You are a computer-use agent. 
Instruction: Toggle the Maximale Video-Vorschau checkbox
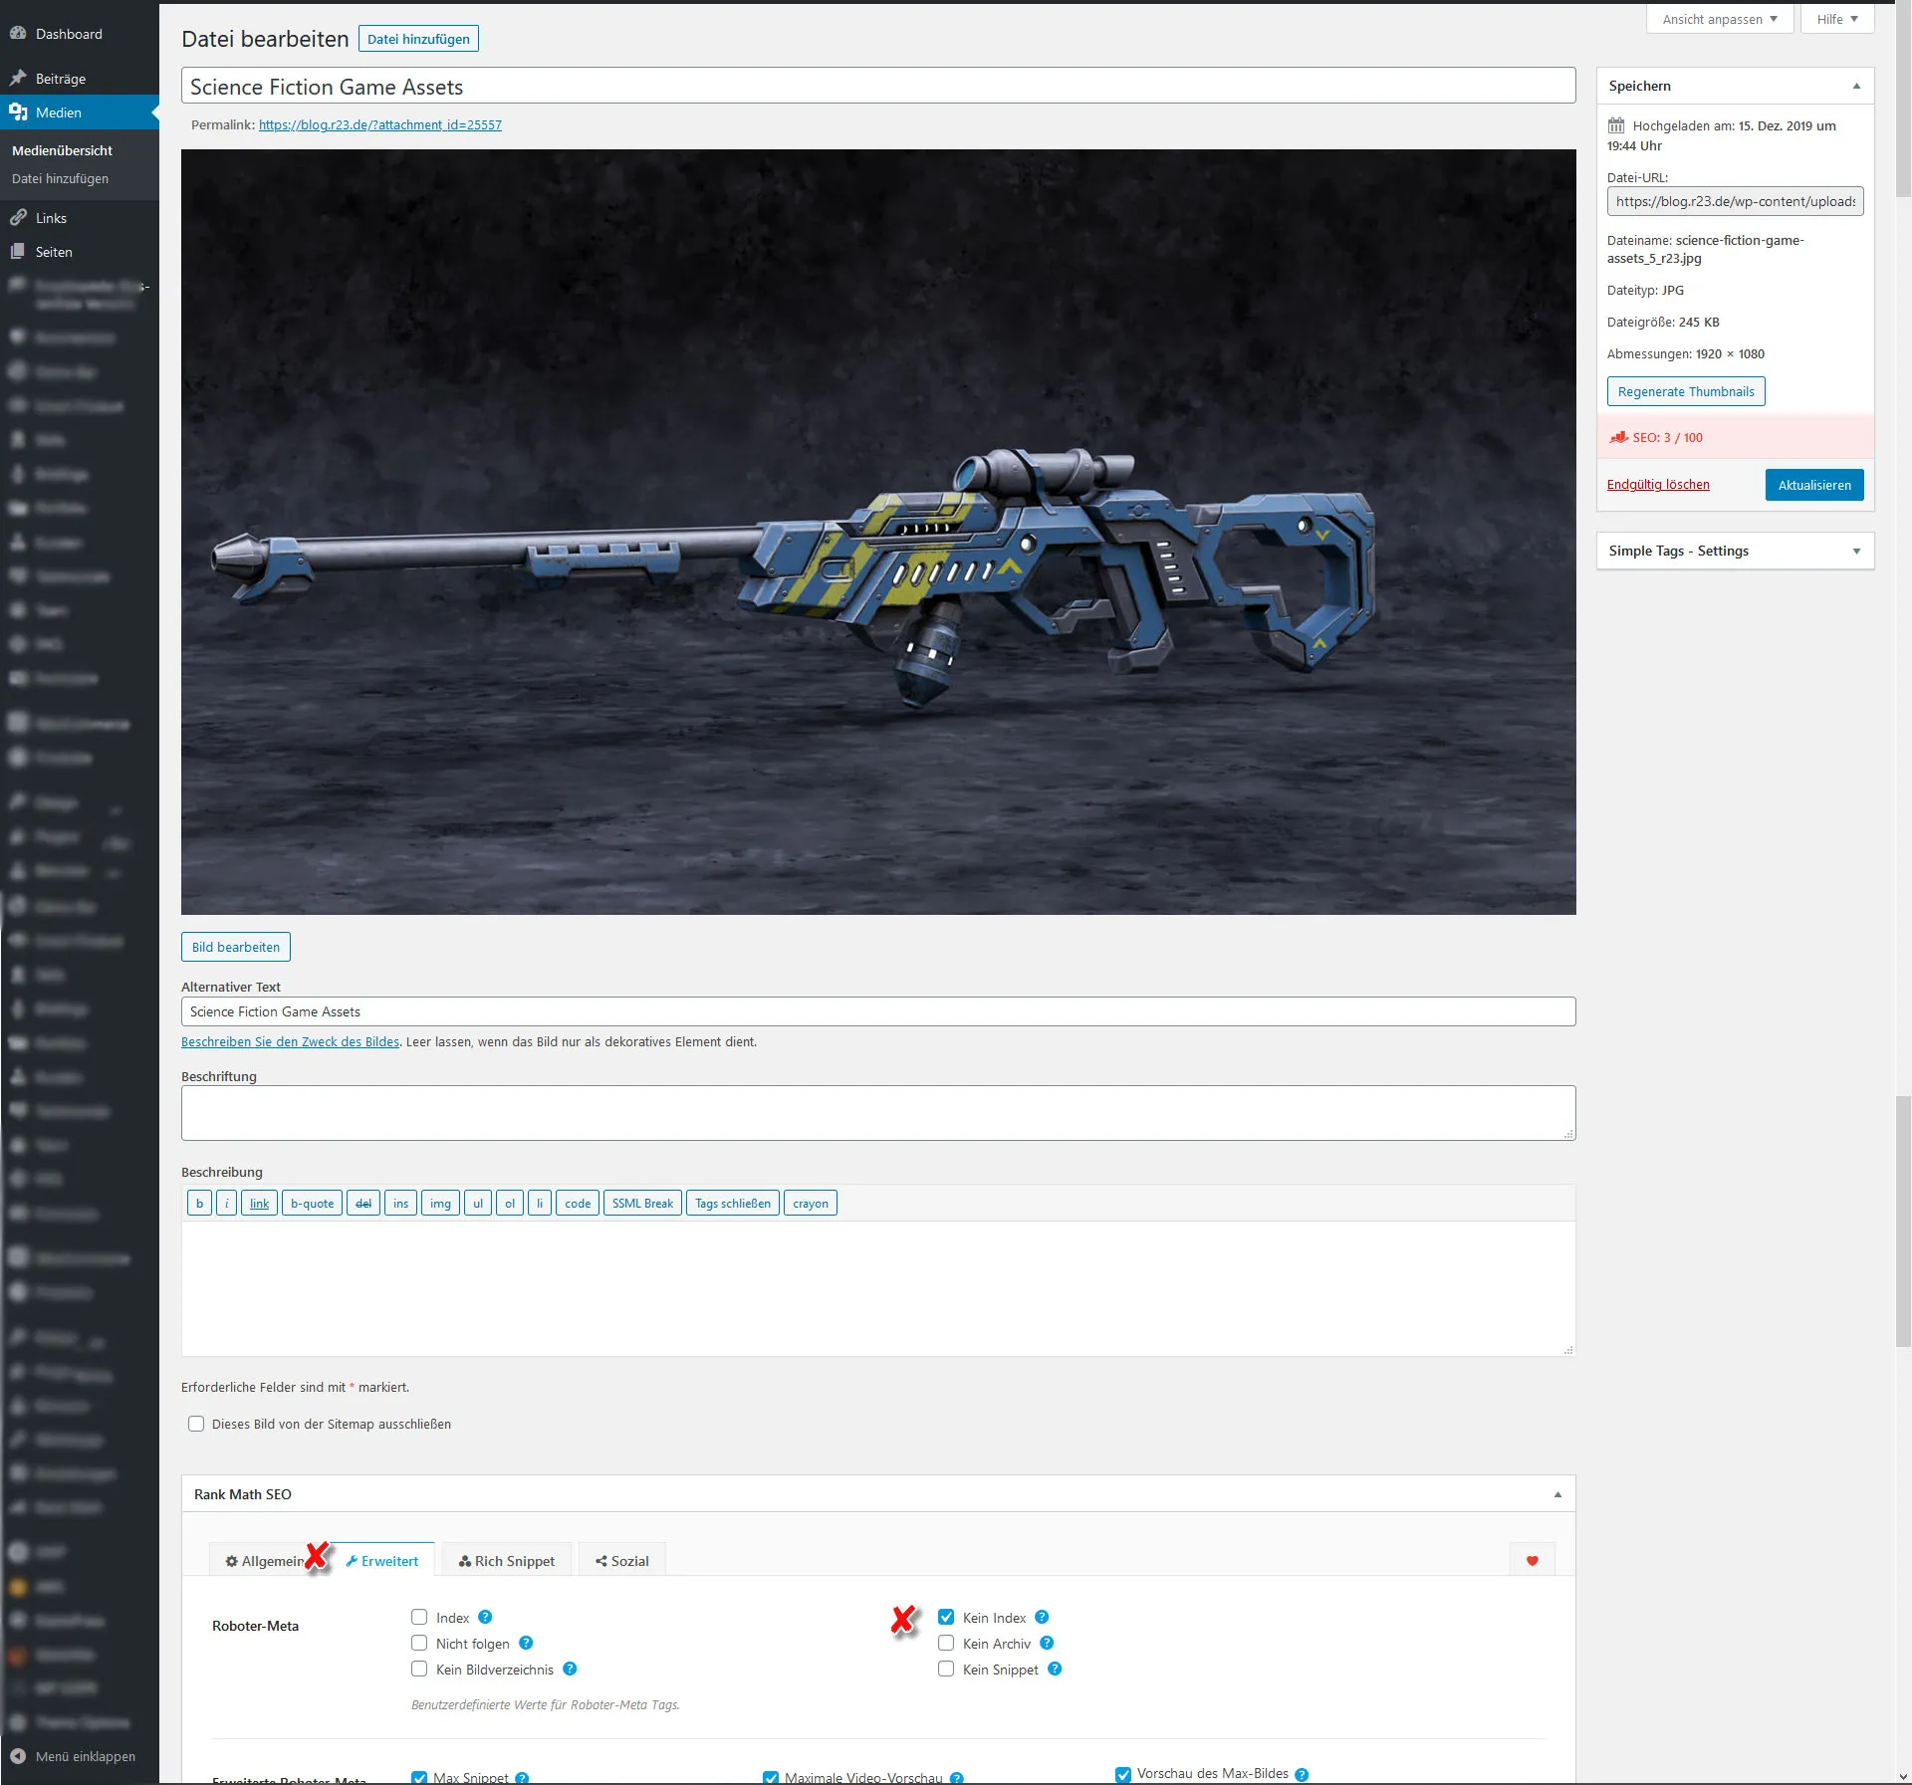click(x=771, y=1777)
